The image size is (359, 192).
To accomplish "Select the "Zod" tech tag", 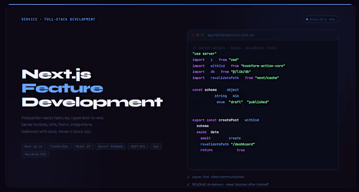I will click(x=156, y=146).
